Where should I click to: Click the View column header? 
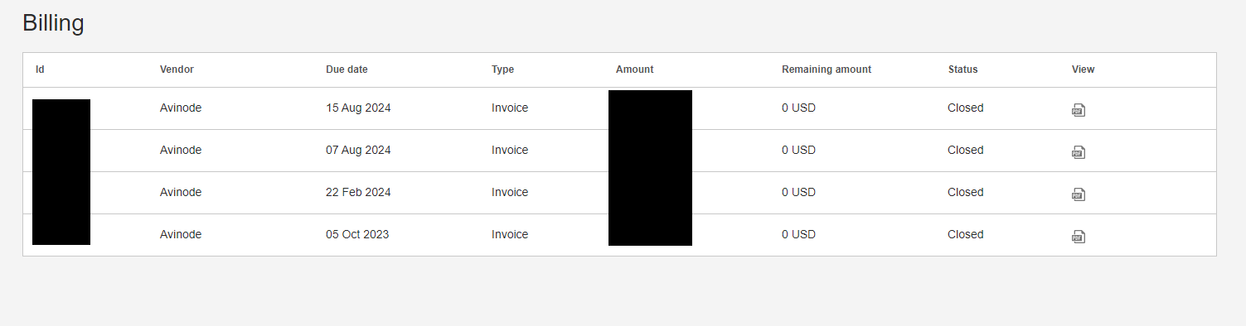tap(1083, 70)
